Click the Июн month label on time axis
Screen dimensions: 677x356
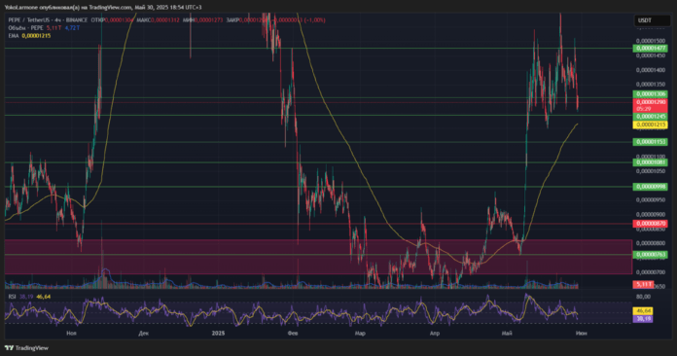coord(581,333)
